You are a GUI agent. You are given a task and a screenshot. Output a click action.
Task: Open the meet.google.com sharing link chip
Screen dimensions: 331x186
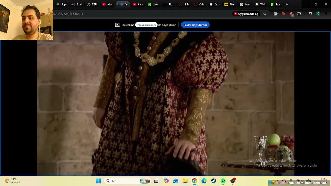click(x=146, y=25)
